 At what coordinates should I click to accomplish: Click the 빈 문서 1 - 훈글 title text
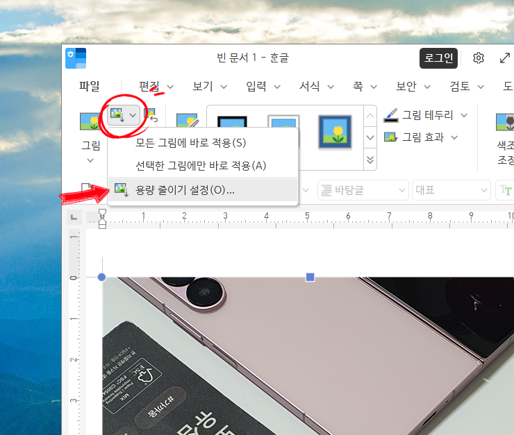tap(252, 58)
